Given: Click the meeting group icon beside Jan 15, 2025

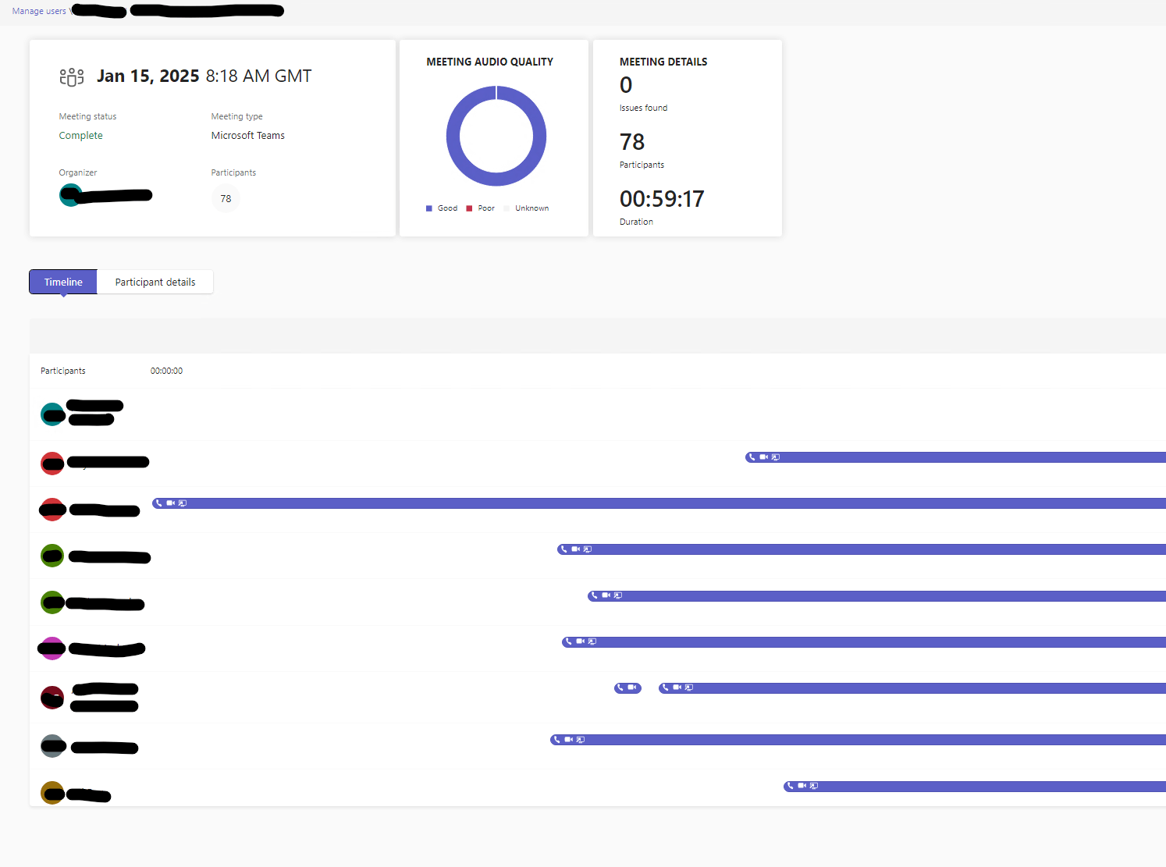Looking at the screenshot, I should 72,76.
